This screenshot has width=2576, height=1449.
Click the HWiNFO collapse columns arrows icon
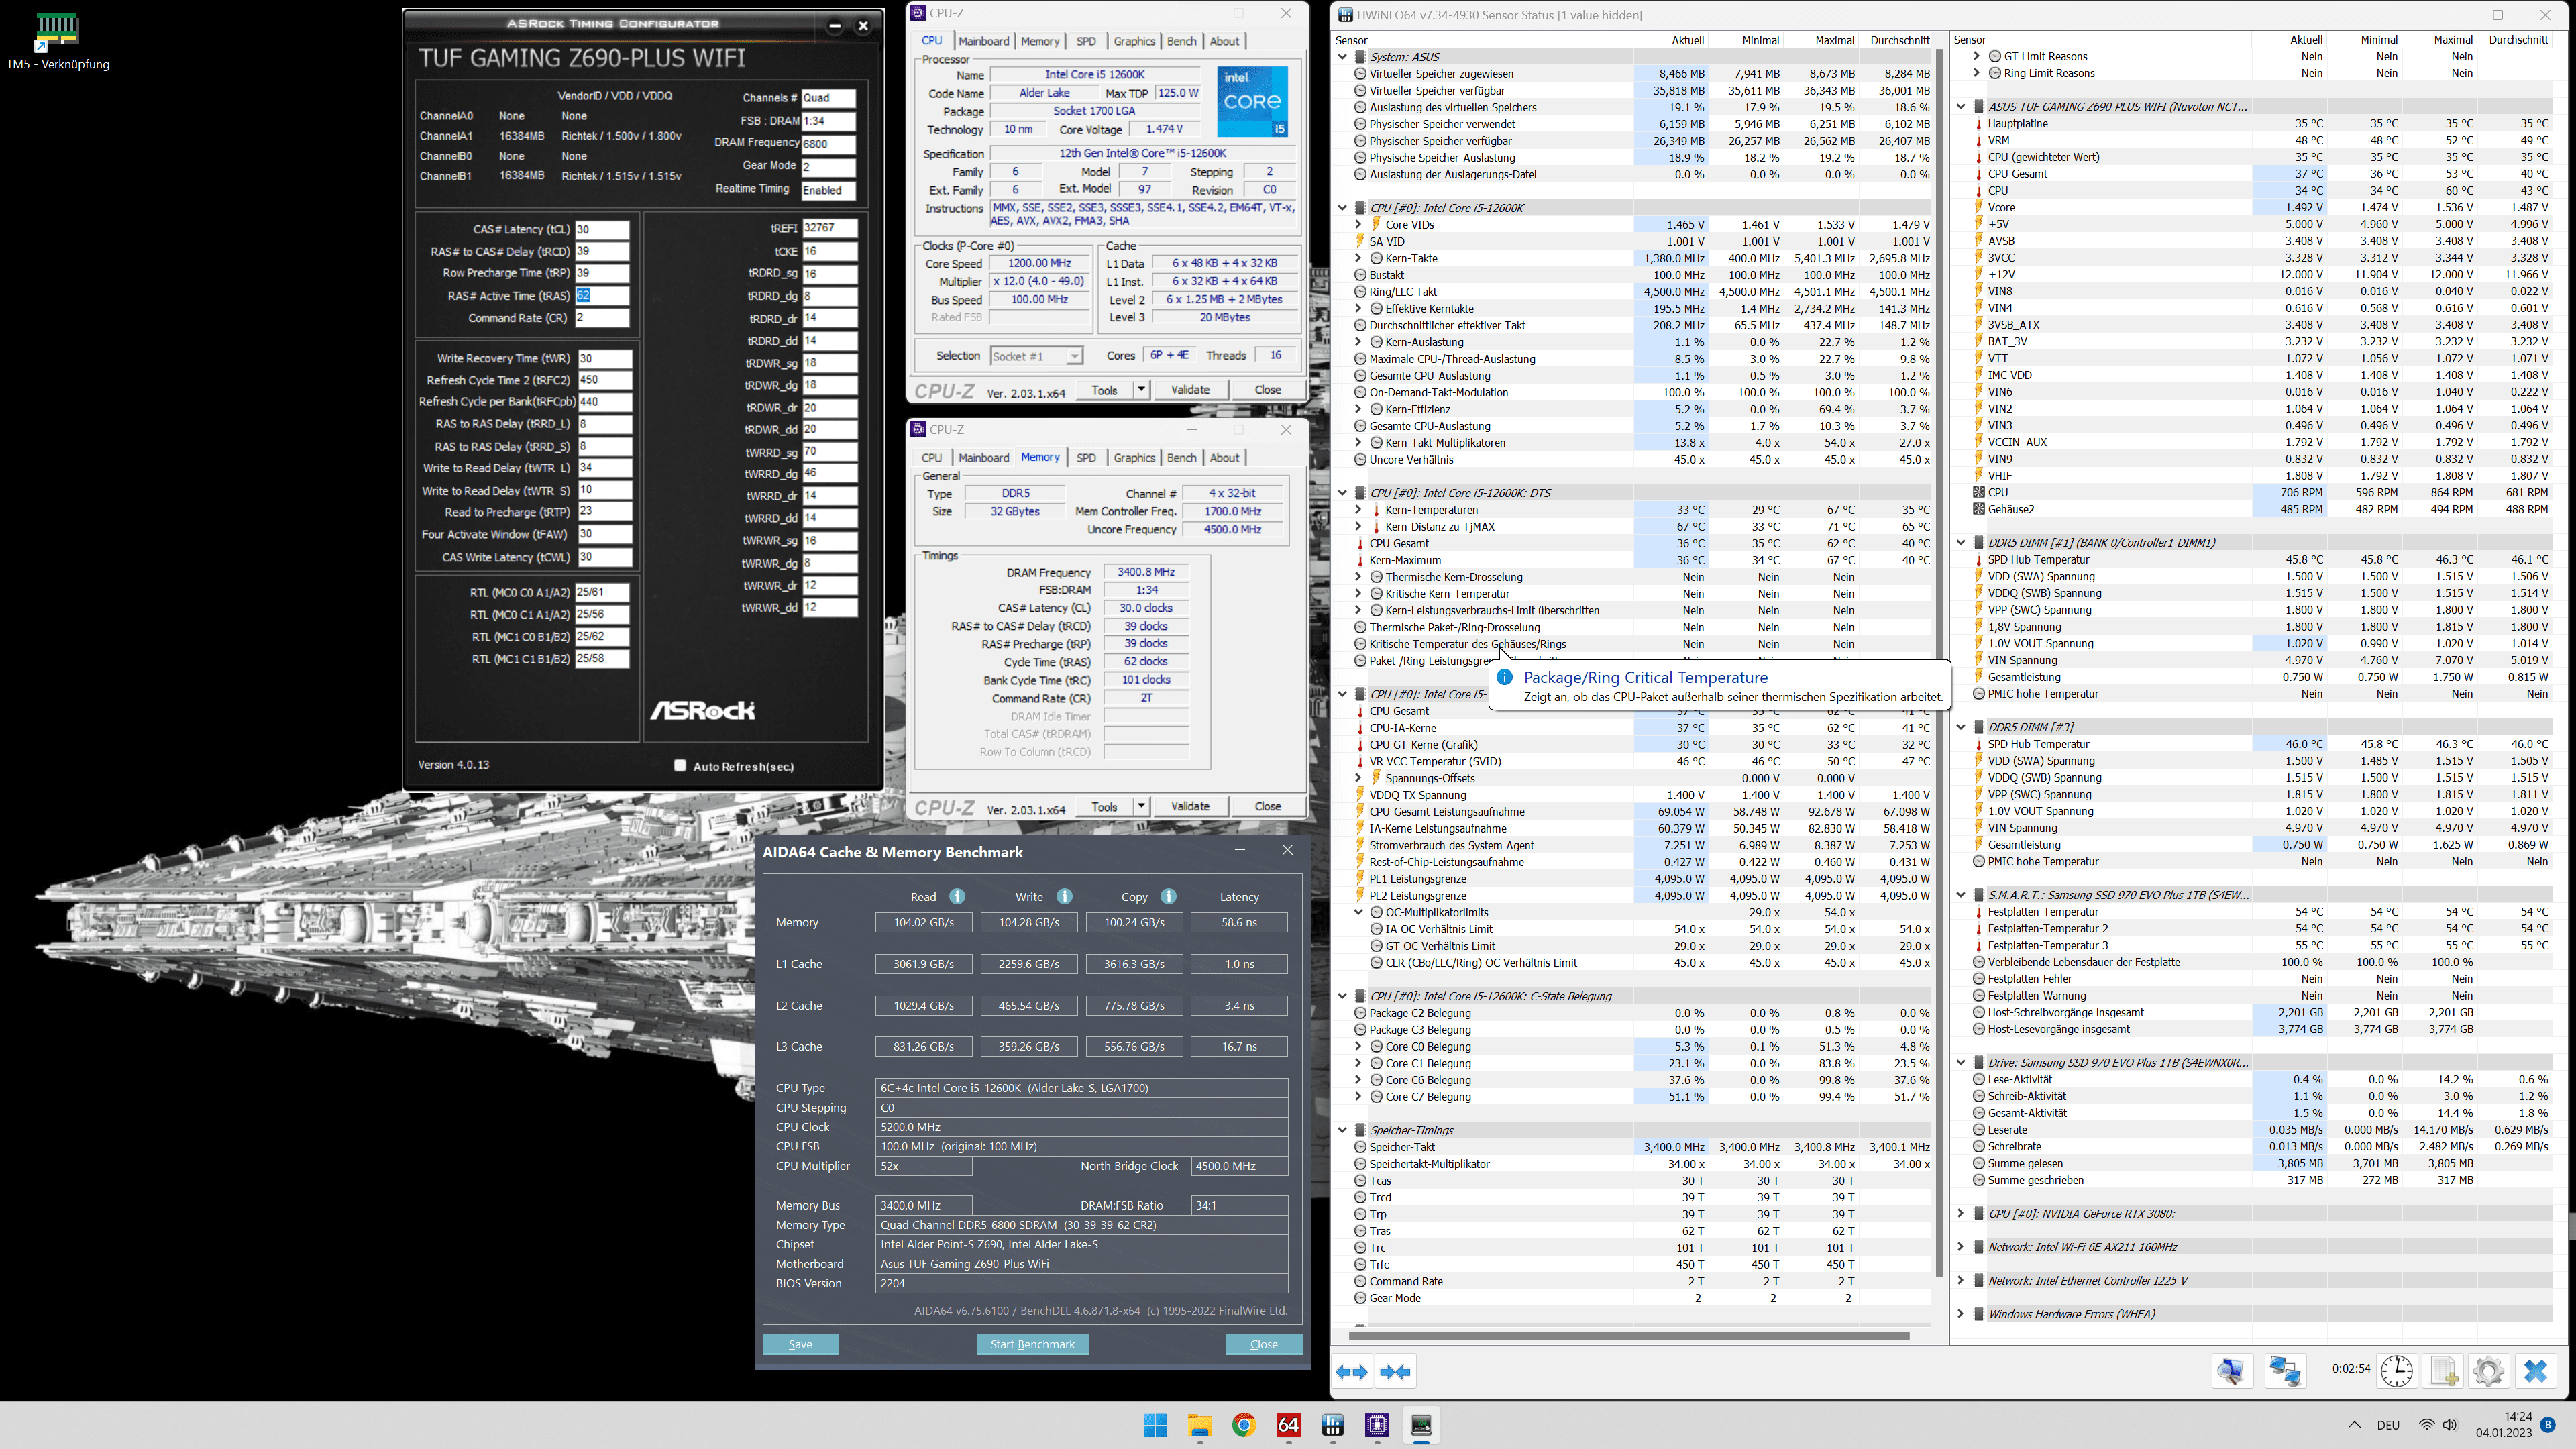coord(1395,1372)
